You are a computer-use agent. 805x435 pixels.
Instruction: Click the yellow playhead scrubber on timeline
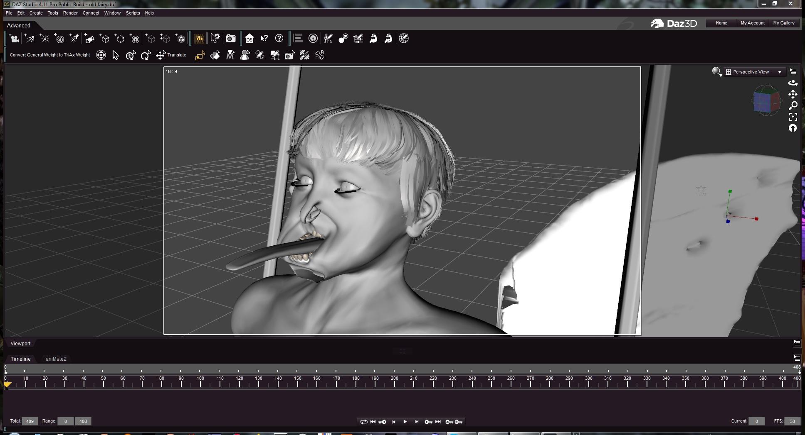(x=7, y=385)
